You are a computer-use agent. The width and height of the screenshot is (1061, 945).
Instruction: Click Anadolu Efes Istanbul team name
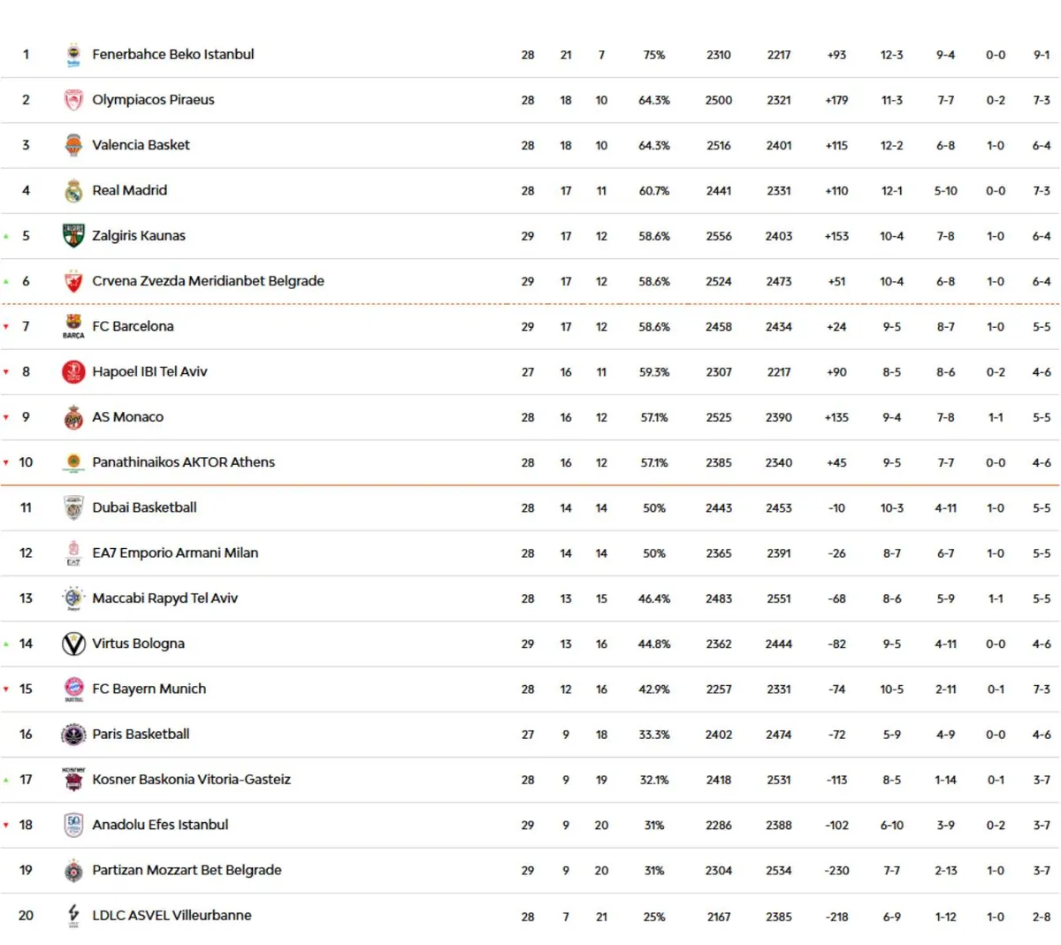(160, 825)
